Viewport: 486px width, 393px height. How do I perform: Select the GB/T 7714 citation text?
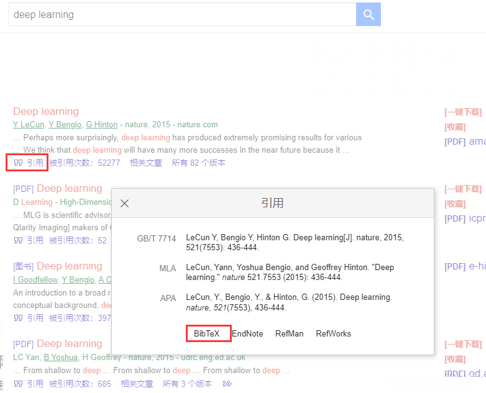[x=295, y=243]
